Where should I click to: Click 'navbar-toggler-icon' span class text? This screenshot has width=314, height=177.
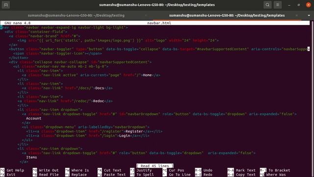[x=62, y=54]
